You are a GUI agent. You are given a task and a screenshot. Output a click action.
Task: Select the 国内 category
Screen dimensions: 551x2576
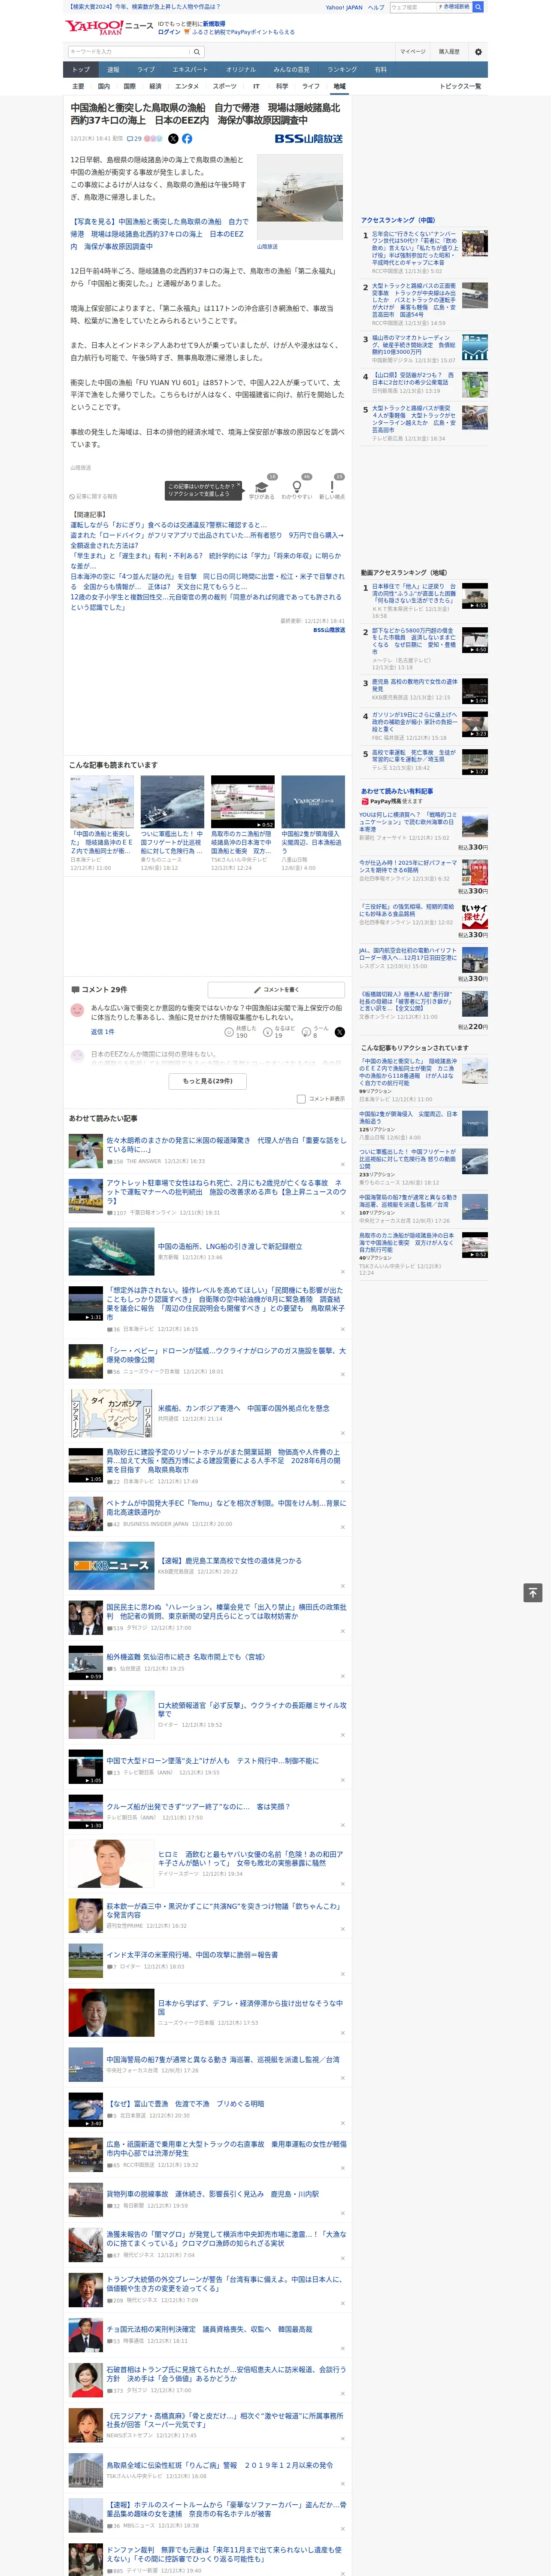[x=104, y=86]
